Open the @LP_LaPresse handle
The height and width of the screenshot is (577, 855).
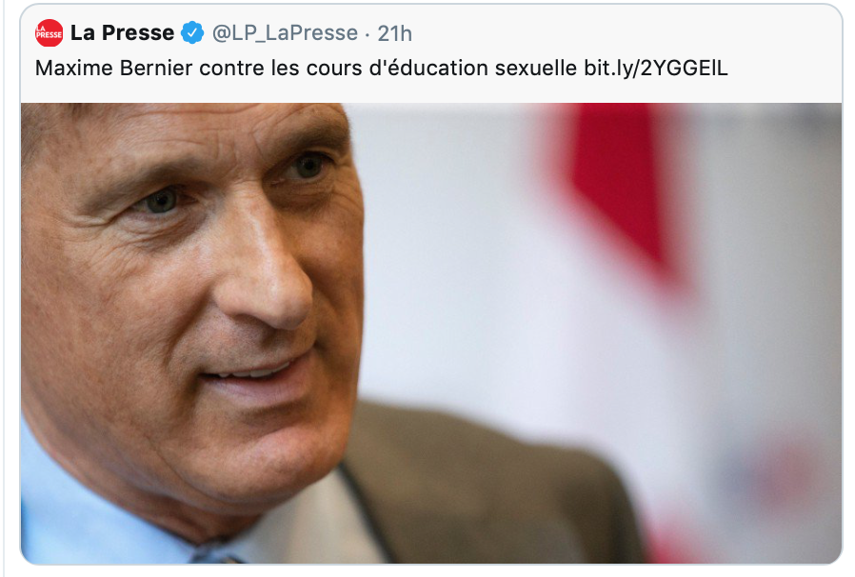click(285, 33)
